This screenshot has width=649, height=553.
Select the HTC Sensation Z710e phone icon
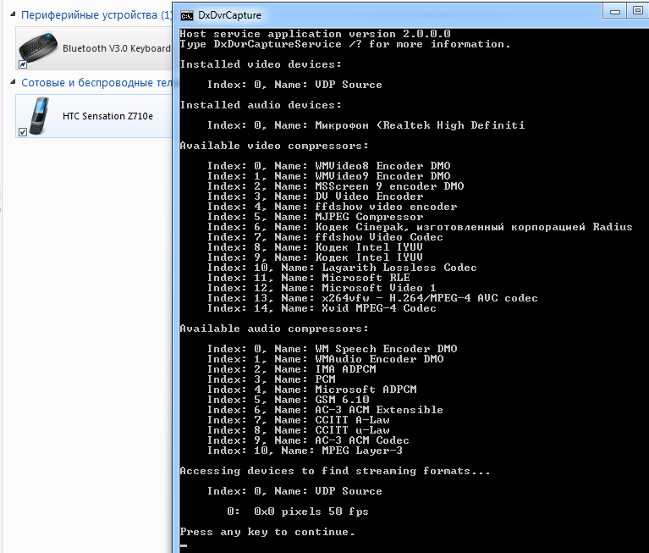39,115
